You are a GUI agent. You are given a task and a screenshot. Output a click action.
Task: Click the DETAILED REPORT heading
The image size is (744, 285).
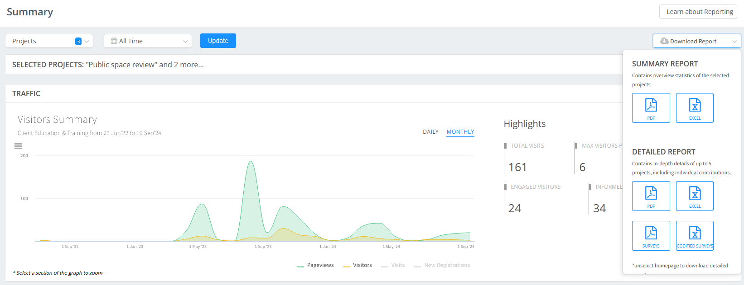pyautogui.click(x=663, y=152)
